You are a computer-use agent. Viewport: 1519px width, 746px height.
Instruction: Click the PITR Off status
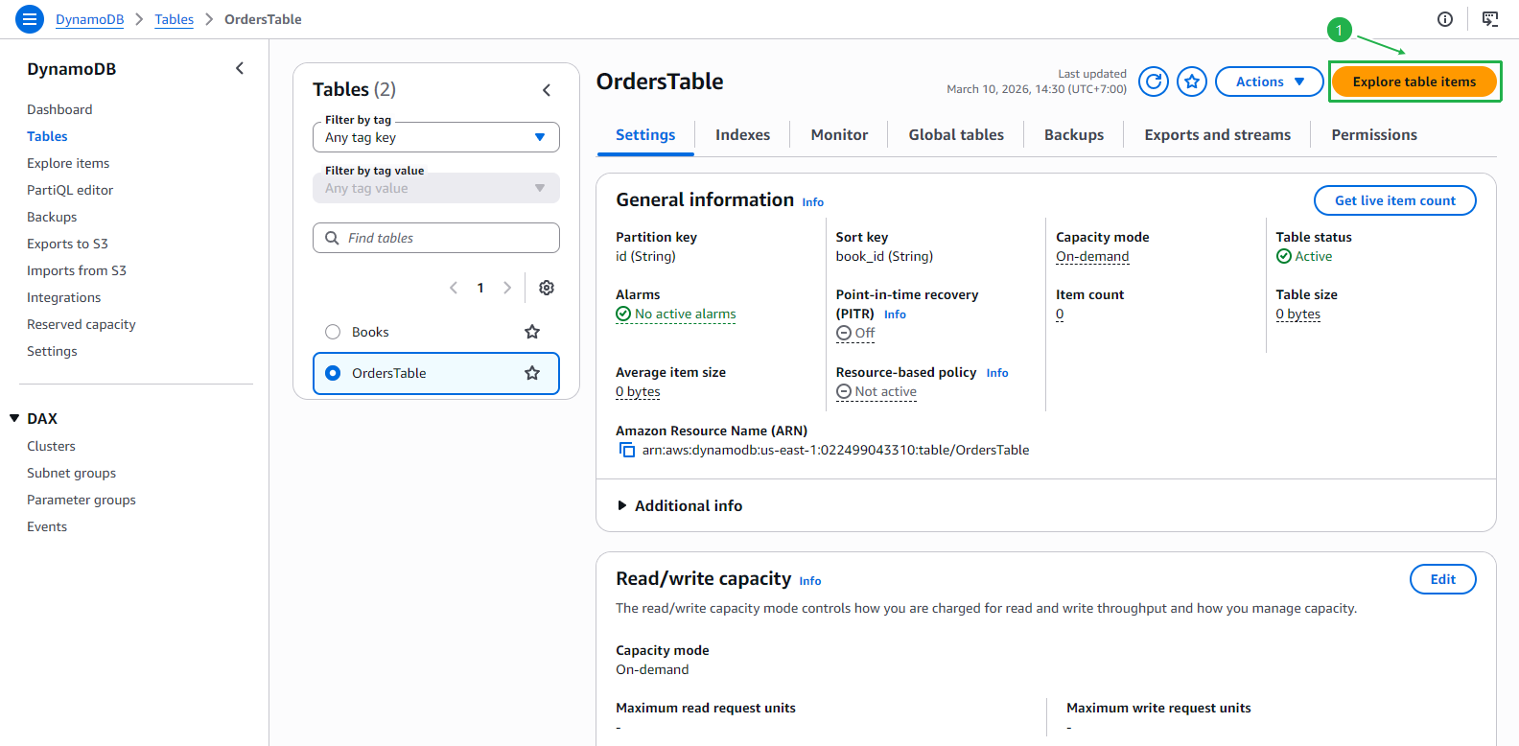click(x=855, y=333)
